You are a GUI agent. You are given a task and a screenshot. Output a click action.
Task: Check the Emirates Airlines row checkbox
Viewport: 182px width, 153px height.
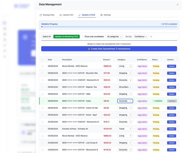(x=42, y=129)
